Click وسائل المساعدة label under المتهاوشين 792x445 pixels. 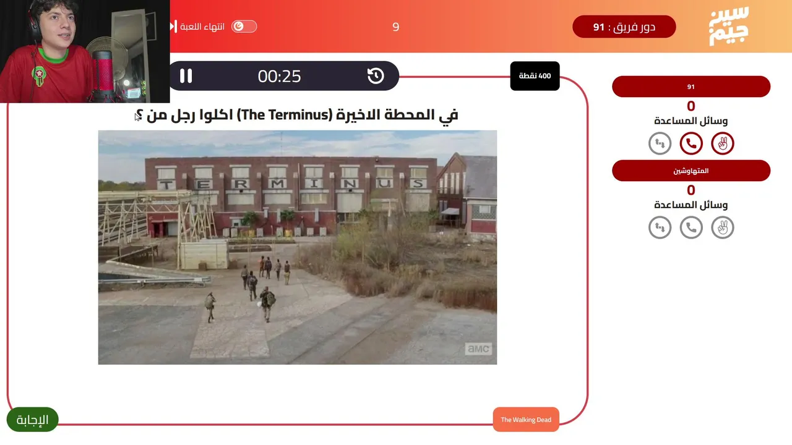pos(691,205)
